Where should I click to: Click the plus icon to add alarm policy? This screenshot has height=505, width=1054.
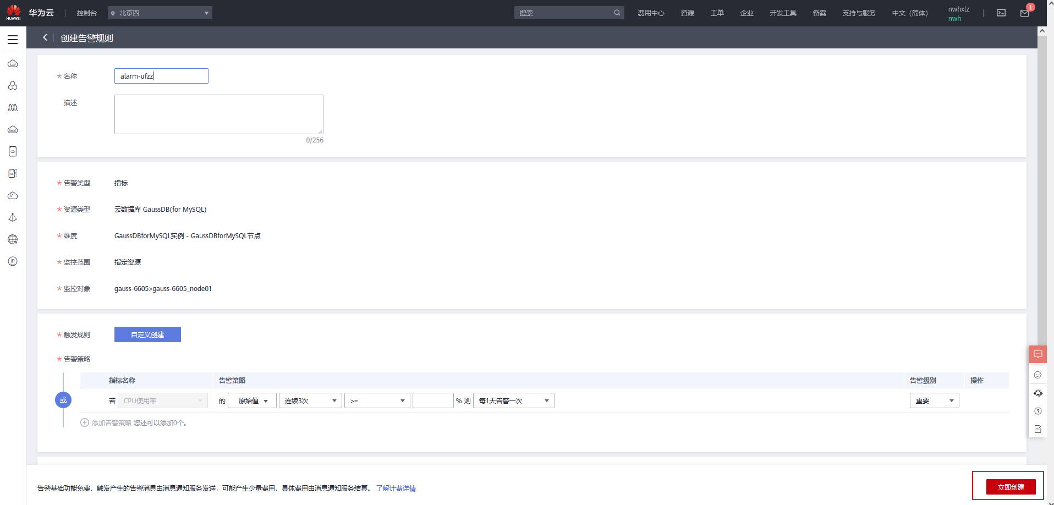click(x=85, y=422)
